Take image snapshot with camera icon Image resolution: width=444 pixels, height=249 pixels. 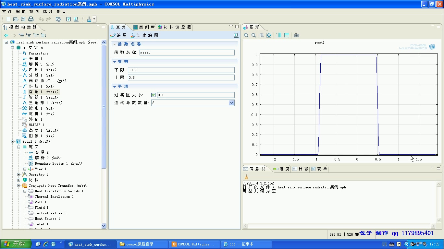tap(296, 35)
